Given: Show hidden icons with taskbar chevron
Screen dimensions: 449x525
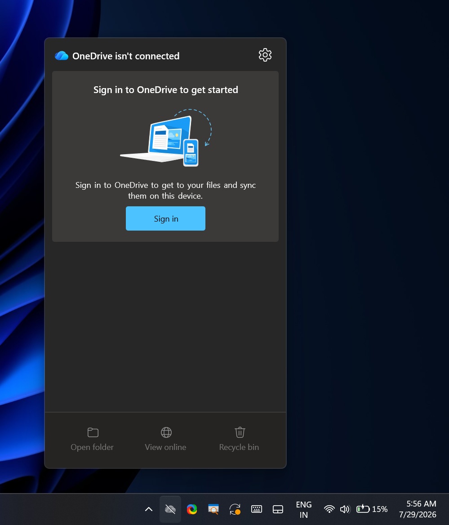Looking at the screenshot, I should click(x=149, y=509).
